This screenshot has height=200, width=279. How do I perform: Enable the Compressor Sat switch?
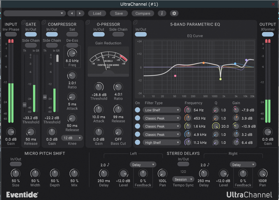tap(72, 34)
